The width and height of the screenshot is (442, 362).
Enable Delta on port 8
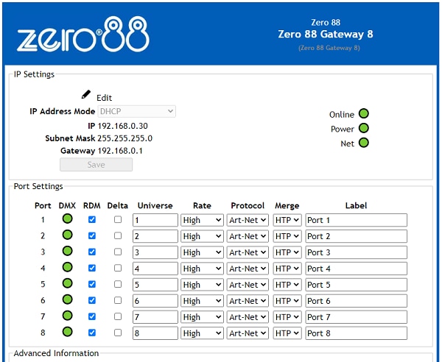tap(118, 333)
